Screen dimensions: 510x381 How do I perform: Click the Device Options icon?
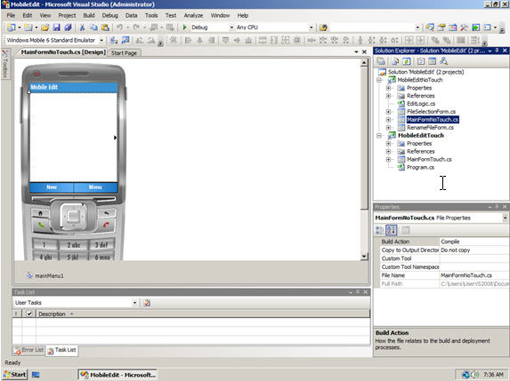[x=125, y=40]
